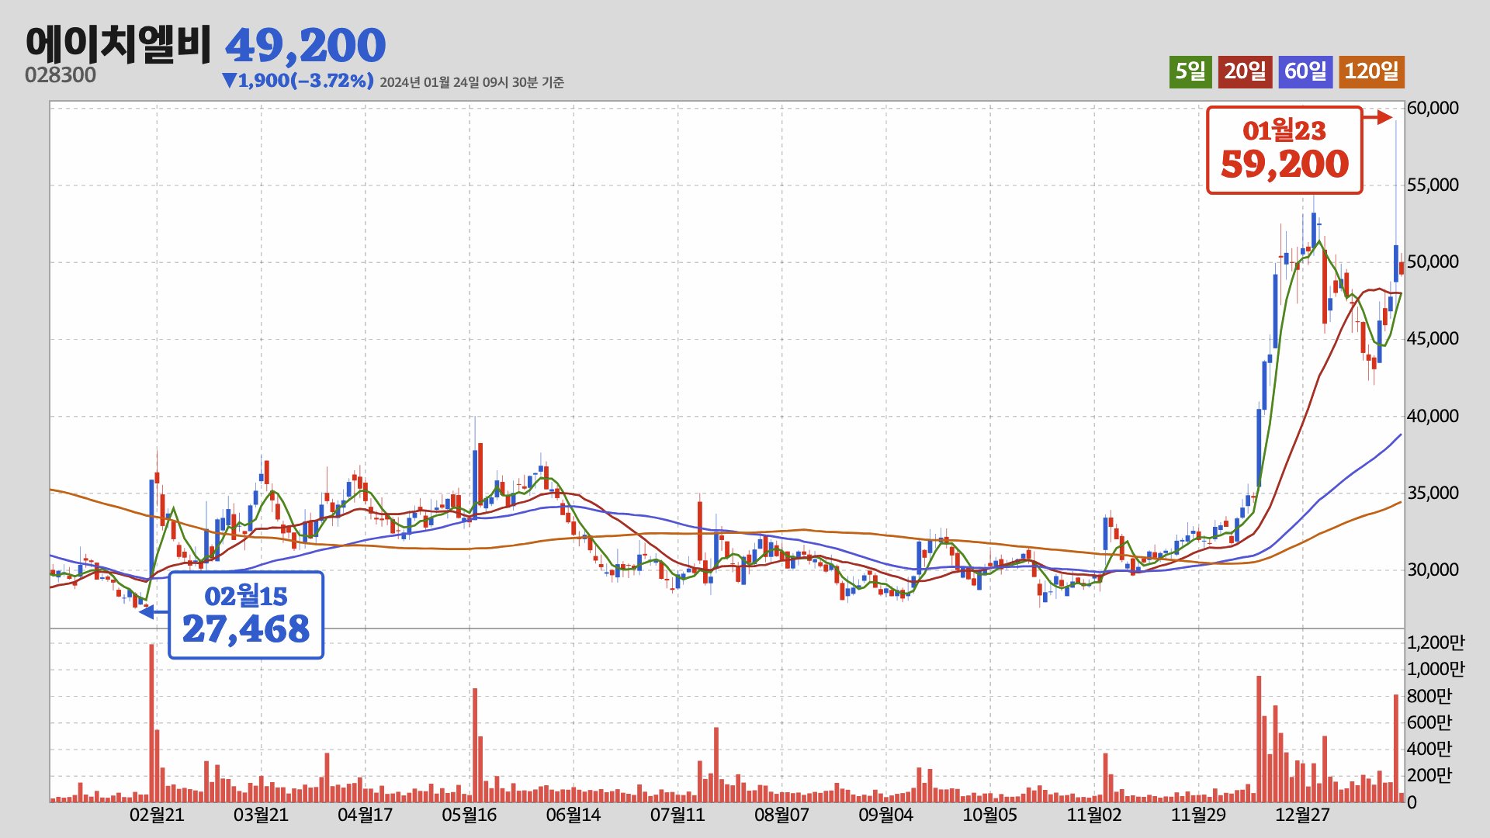This screenshot has width=1490, height=838.
Task: Click the 1,000만 volume axis label
Action: point(1436,669)
